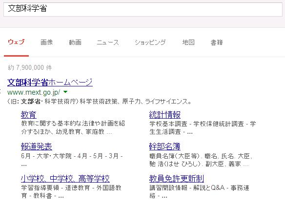Click the description starting 教育に関する基本的な法律

pos(73,127)
